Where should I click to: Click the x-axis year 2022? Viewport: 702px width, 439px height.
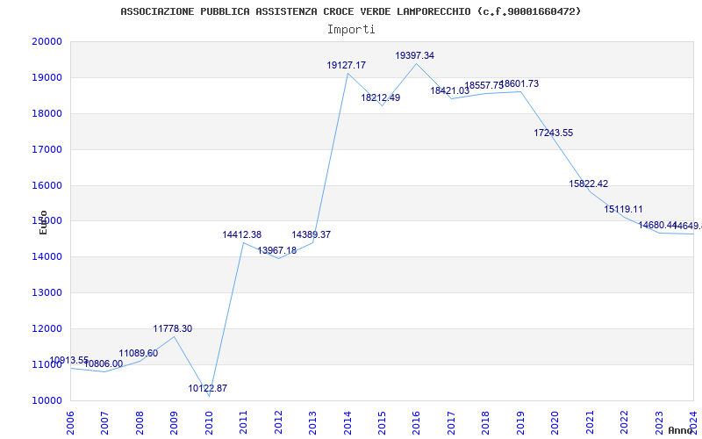[624, 422]
